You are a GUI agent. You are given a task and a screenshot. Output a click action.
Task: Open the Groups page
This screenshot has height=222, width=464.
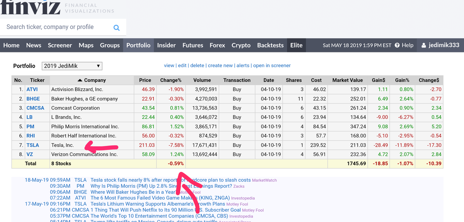pyautogui.click(x=110, y=45)
